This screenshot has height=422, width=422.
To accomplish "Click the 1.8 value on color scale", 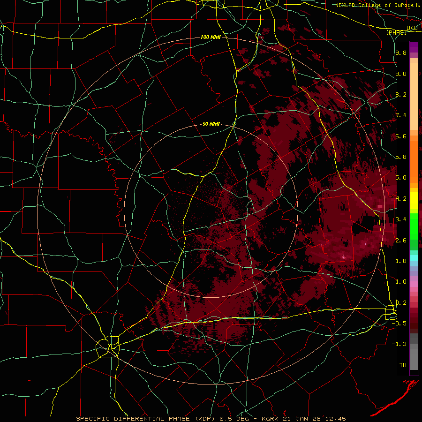I will tap(401, 261).
